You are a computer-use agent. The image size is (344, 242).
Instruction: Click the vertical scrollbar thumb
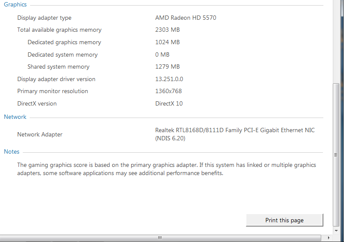336,154
